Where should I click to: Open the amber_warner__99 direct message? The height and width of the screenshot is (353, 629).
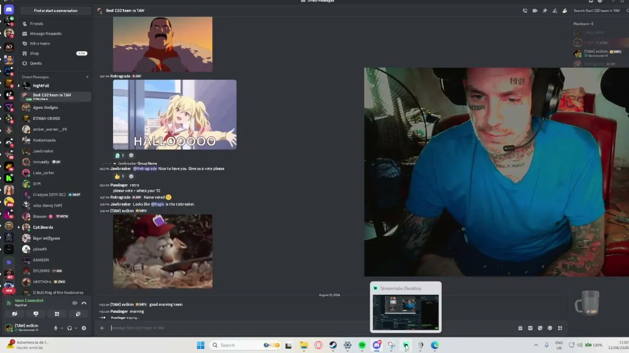tap(55, 129)
